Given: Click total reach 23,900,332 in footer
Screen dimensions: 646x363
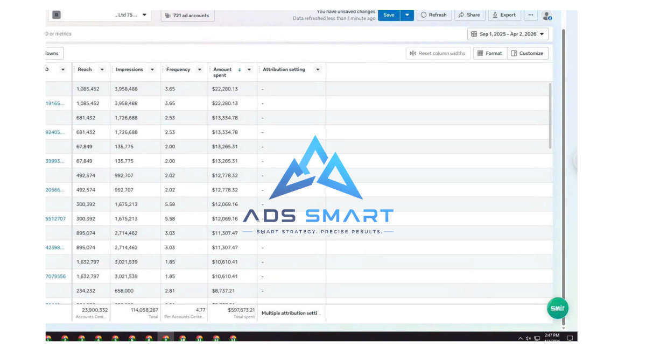Looking at the screenshot, I should pyautogui.click(x=95, y=310).
